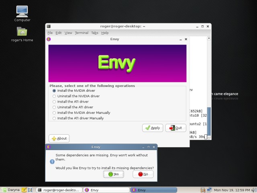257x193 pixels.
Task: Click the Quit button in Envy
Action: tap(176, 128)
